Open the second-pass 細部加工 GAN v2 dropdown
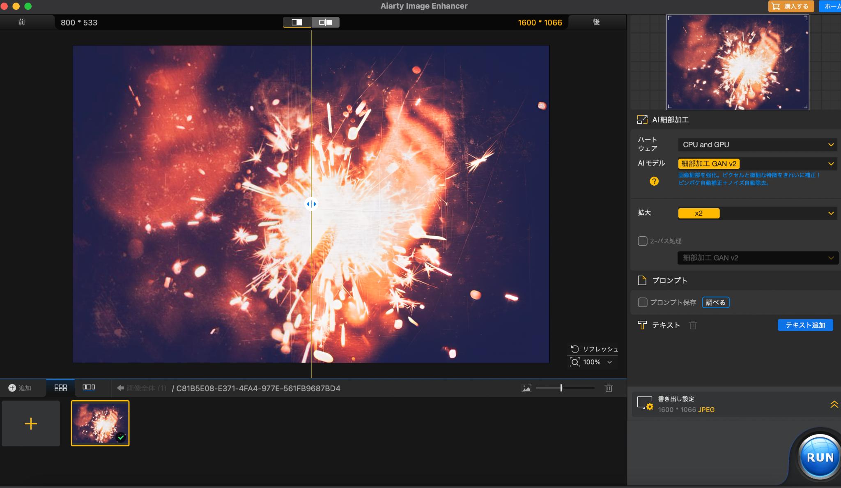This screenshot has height=488, width=841. [758, 258]
